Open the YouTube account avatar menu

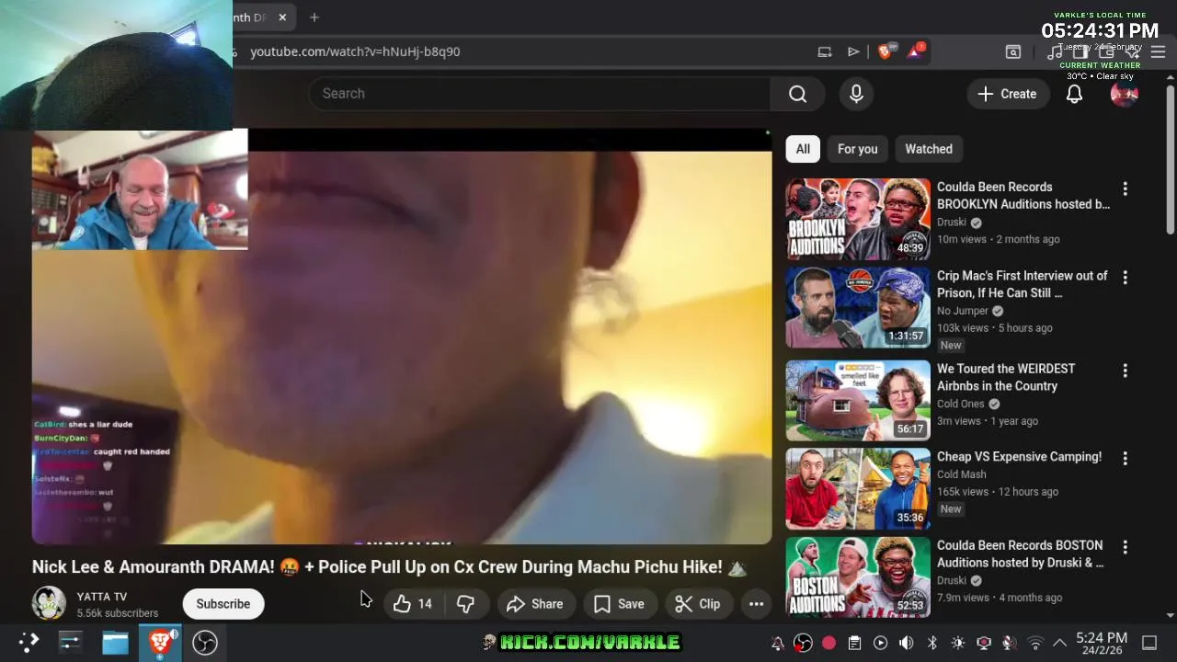coord(1124,94)
